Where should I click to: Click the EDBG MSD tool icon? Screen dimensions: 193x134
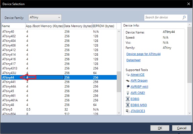pos(128,105)
